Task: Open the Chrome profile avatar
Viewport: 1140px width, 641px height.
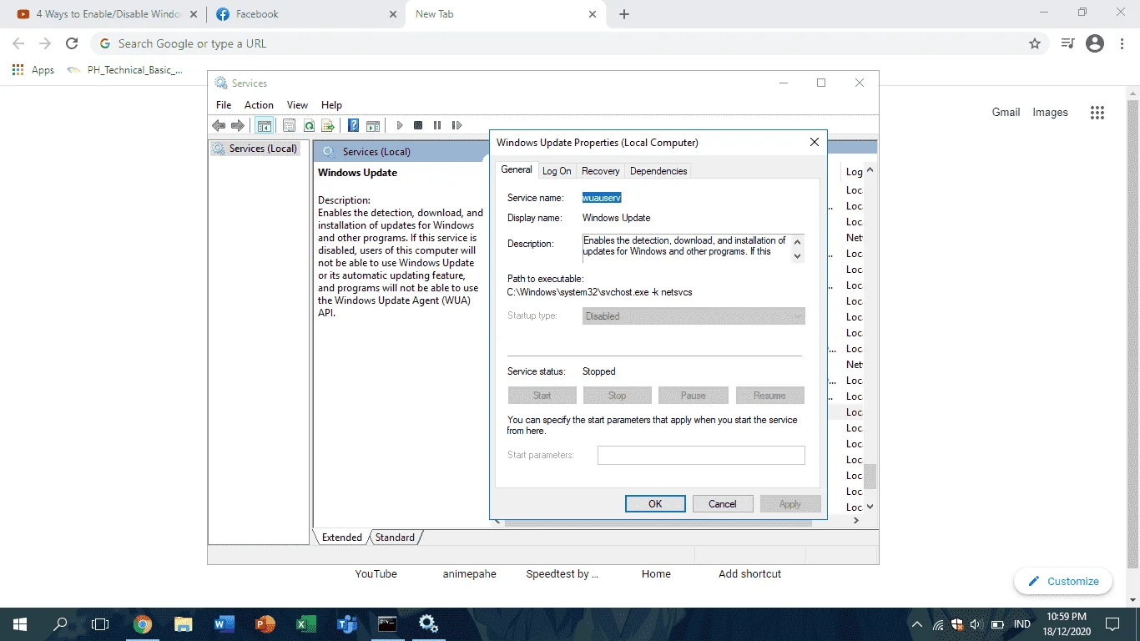Action: click(x=1095, y=43)
